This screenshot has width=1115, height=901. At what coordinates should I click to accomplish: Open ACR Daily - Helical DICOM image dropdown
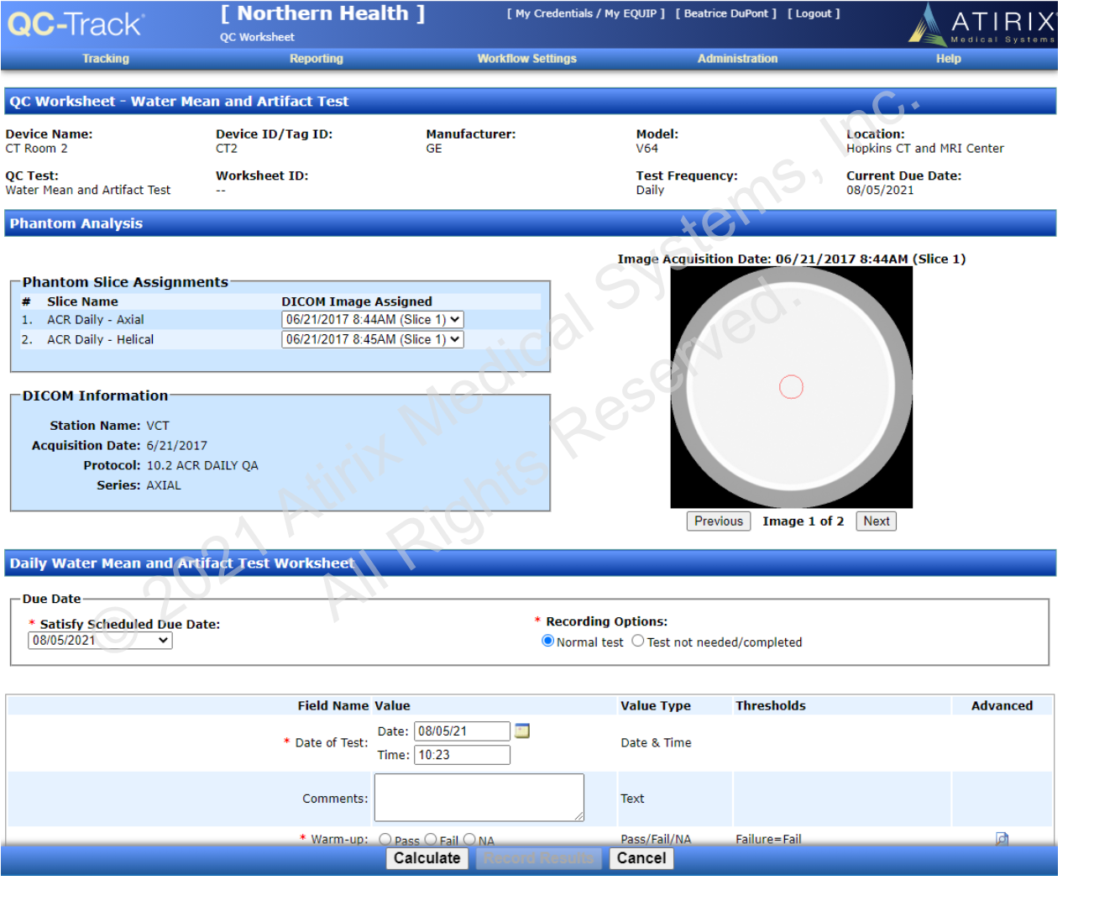click(x=372, y=340)
